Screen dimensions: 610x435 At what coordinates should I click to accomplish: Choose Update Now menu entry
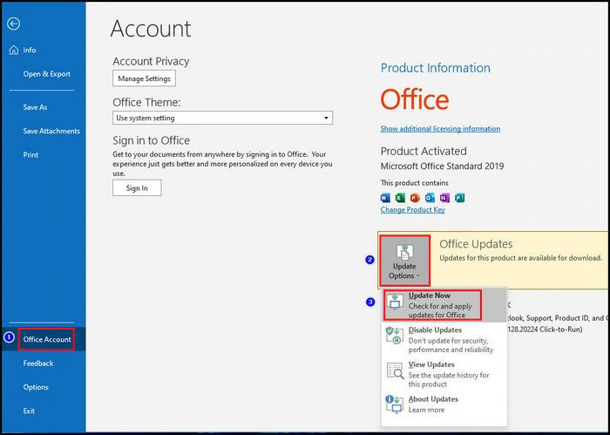pyautogui.click(x=444, y=305)
